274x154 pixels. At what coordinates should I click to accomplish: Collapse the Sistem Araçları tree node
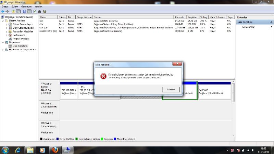pyautogui.click(x=3, y=21)
